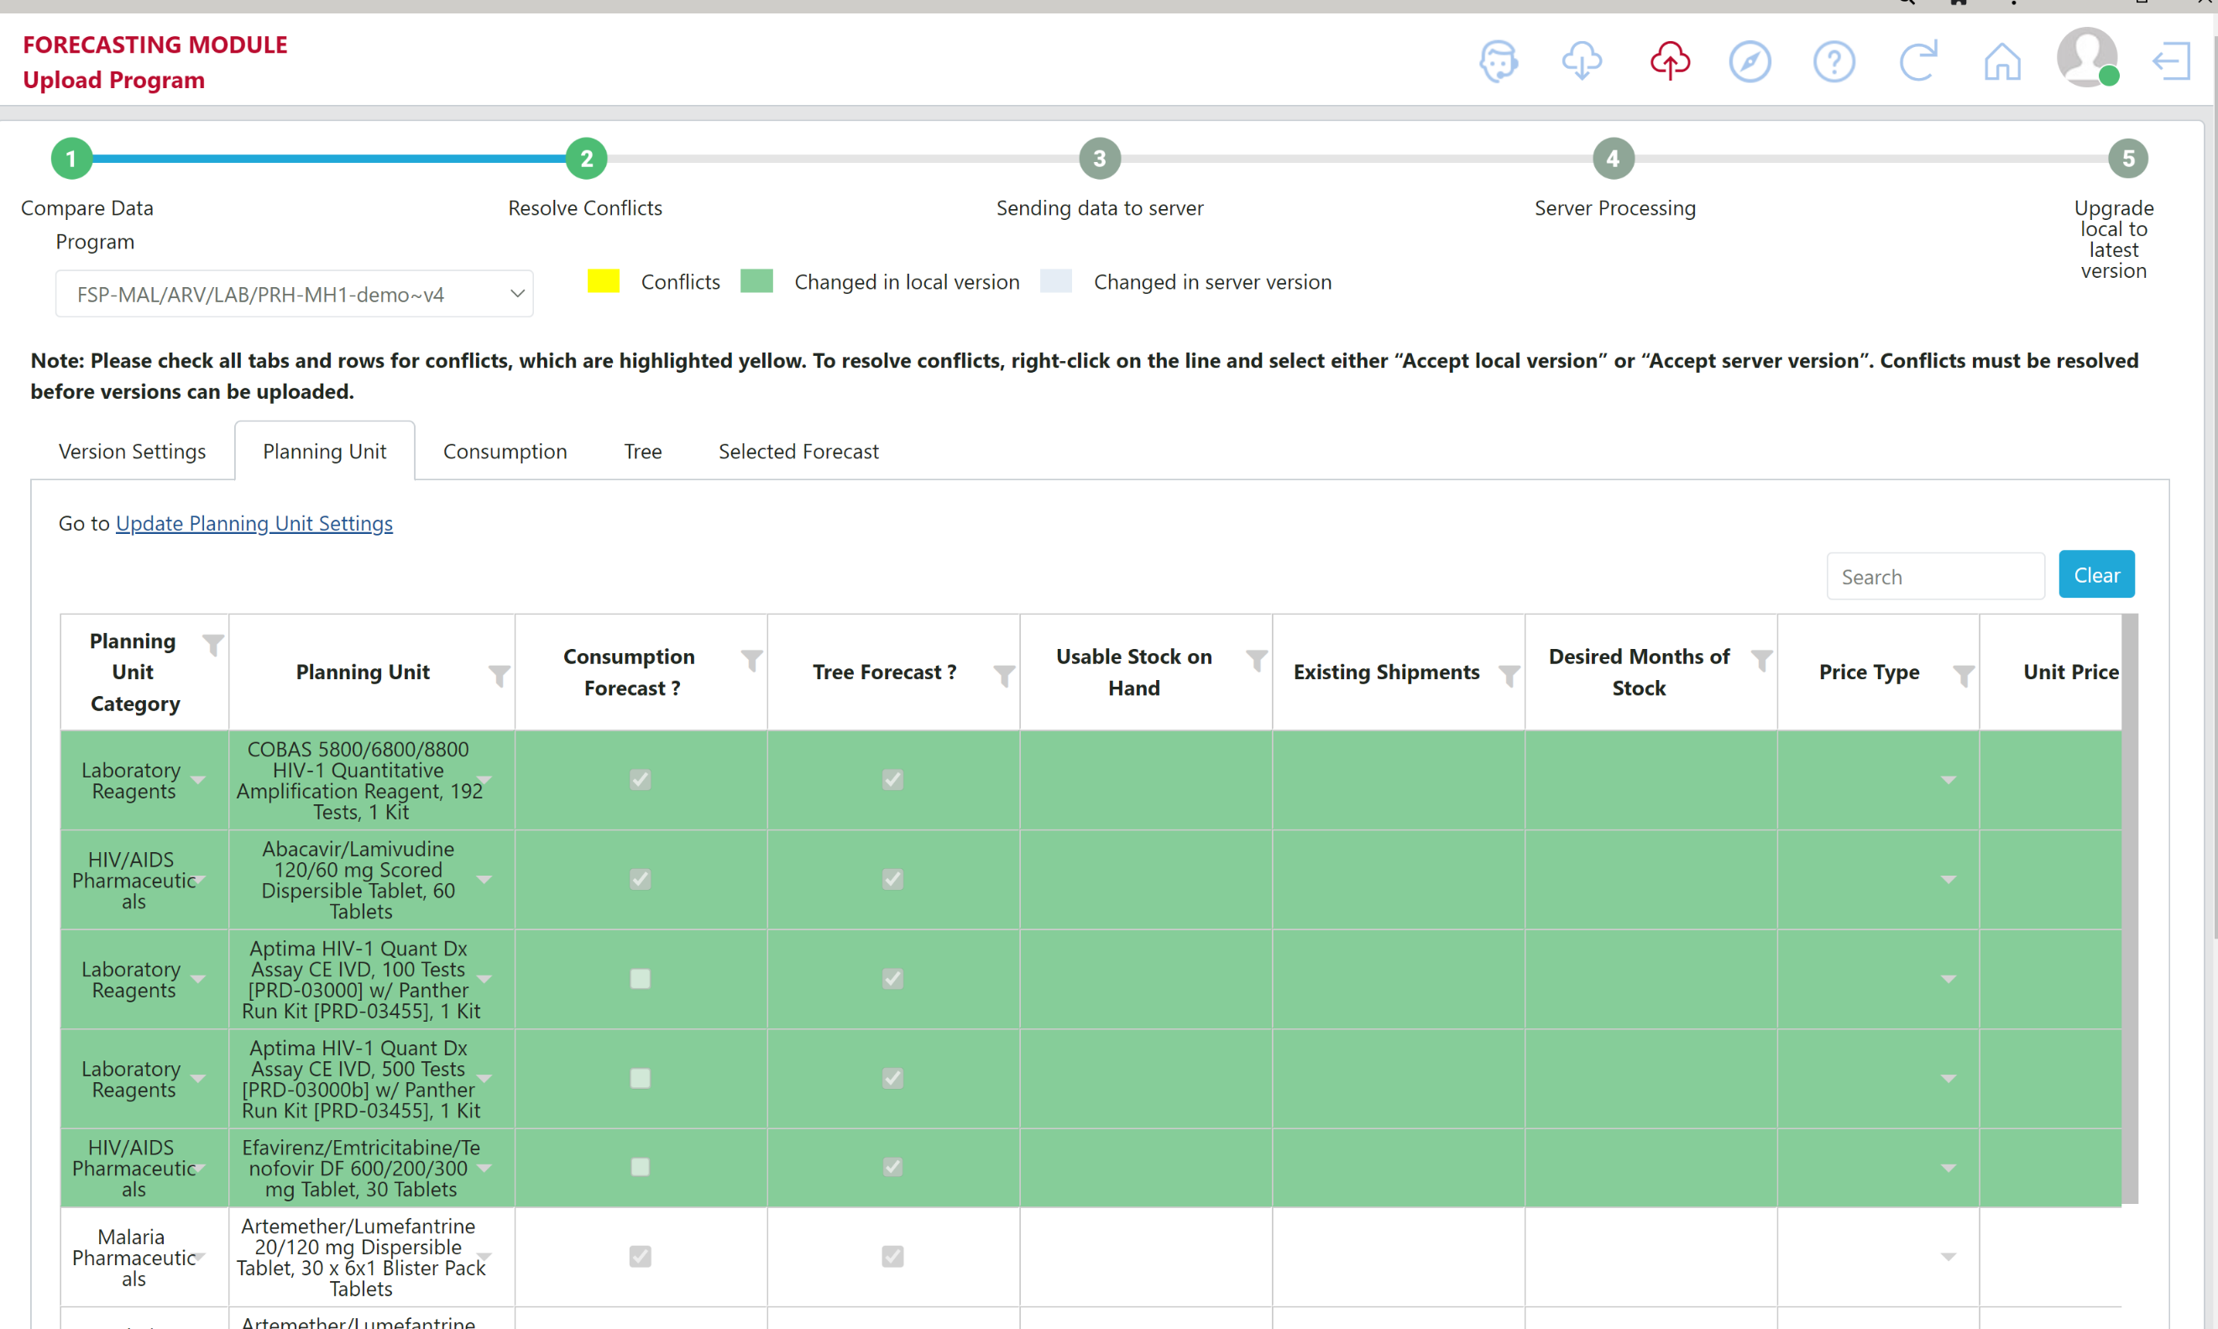Filter the Tree Forecast column
Image resolution: width=2218 pixels, height=1329 pixels.
pyautogui.click(x=1005, y=676)
